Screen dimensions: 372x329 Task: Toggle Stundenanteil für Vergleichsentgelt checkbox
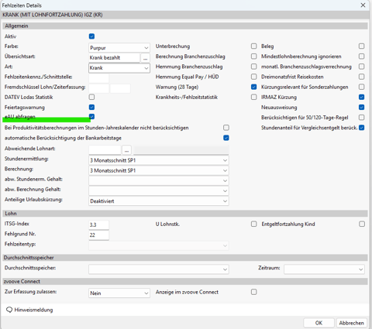click(x=362, y=128)
